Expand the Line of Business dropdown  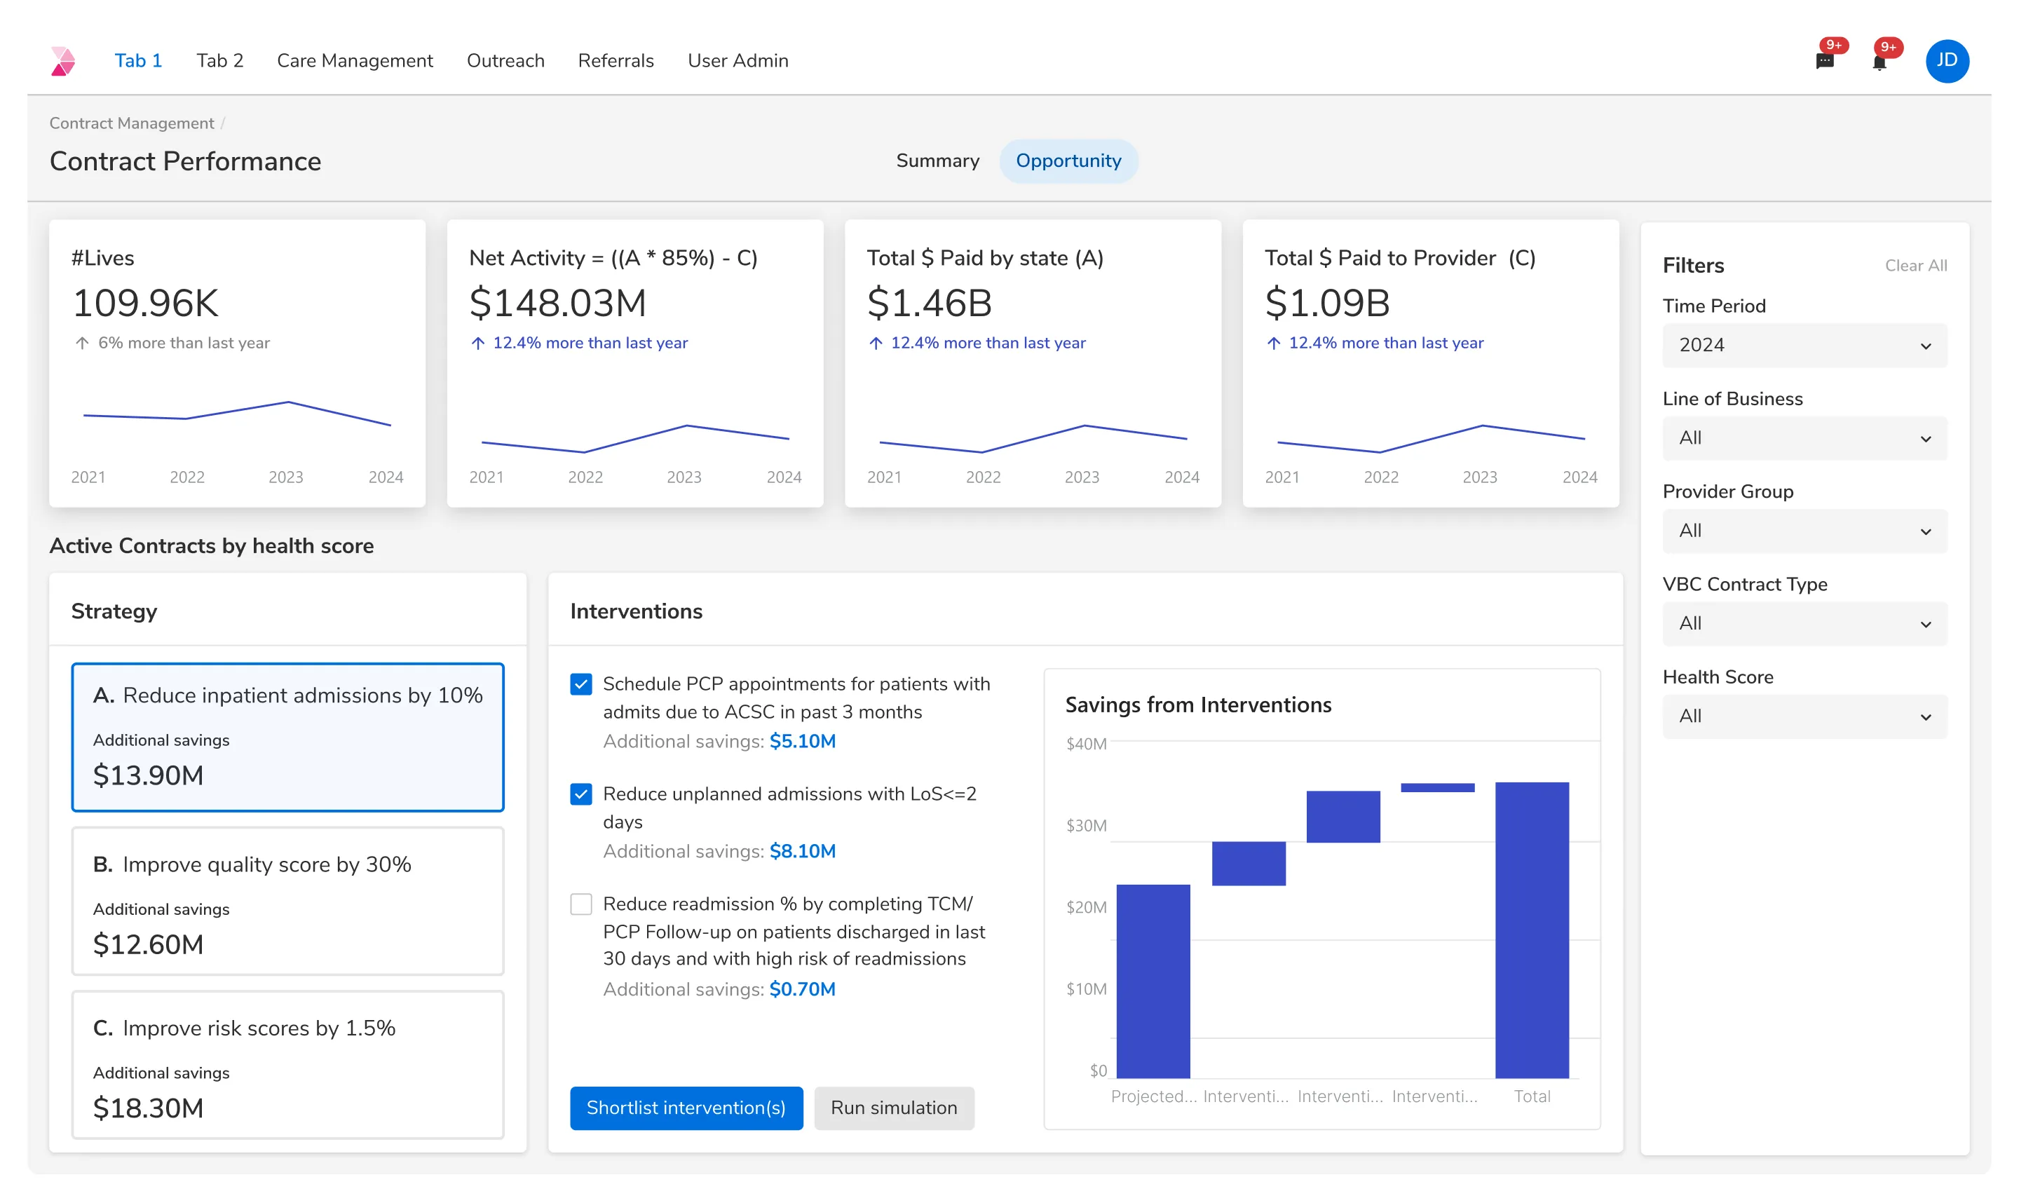[1804, 437]
